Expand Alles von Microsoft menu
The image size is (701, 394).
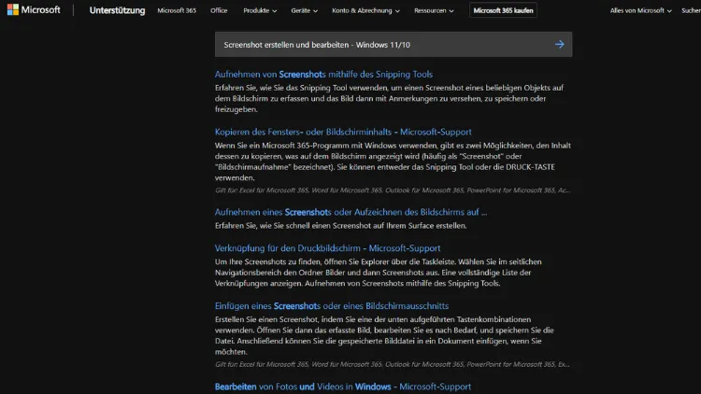[640, 10]
